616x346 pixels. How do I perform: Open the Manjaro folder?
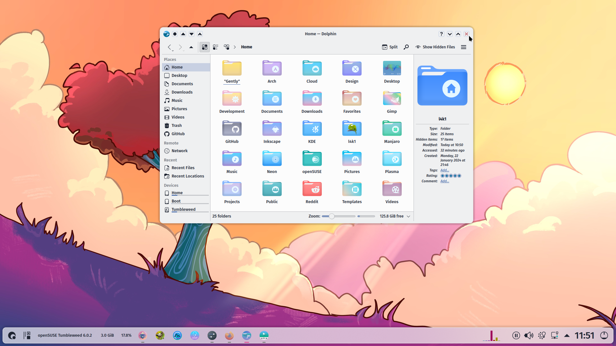tap(392, 132)
